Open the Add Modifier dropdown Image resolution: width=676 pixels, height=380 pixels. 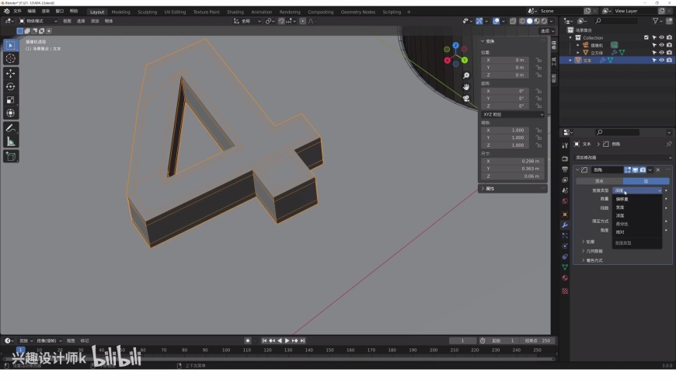622,158
